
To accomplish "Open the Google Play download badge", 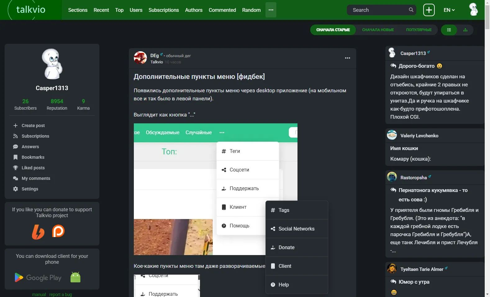I will tap(38, 277).
